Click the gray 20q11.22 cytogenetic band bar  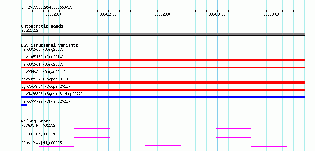click(x=163, y=34)
